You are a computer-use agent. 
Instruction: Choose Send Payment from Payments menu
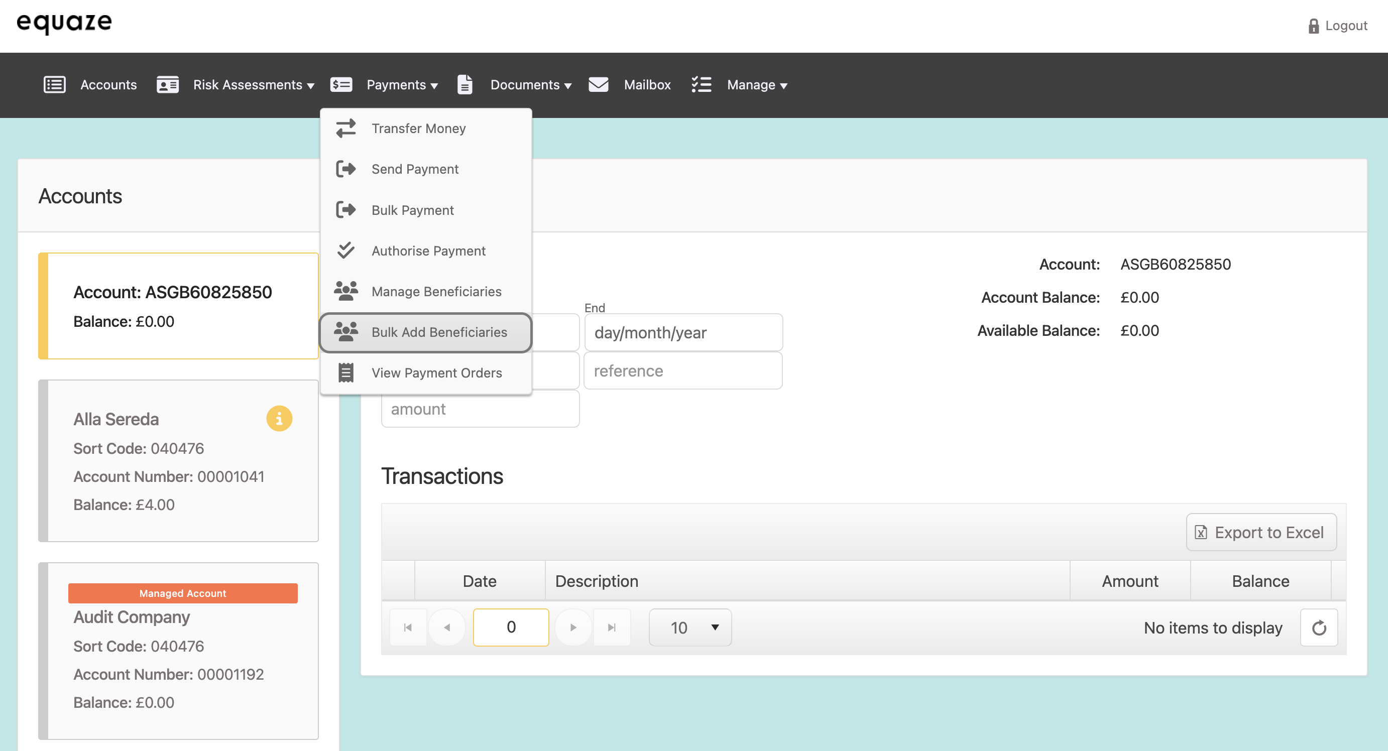(x=415, y=169)
